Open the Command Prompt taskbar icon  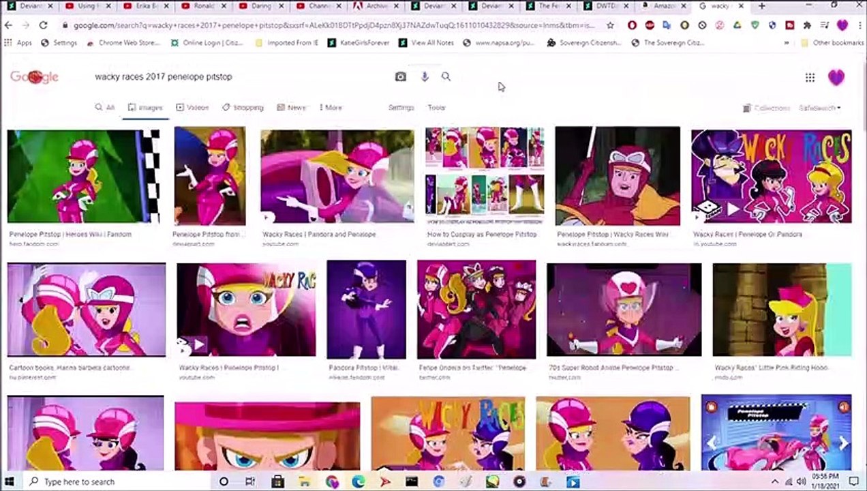(412, 481)
